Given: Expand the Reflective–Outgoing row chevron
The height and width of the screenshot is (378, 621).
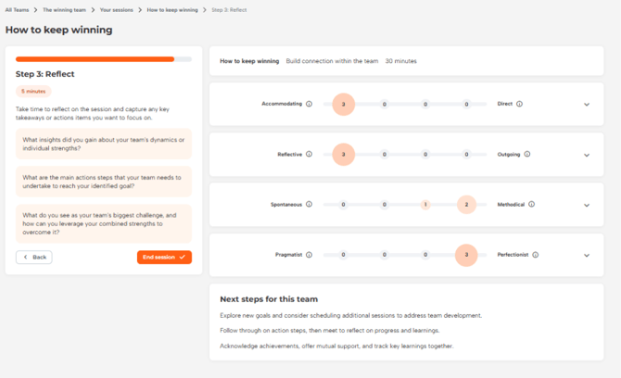Looking at the screenshot, I should click(587, 155).
